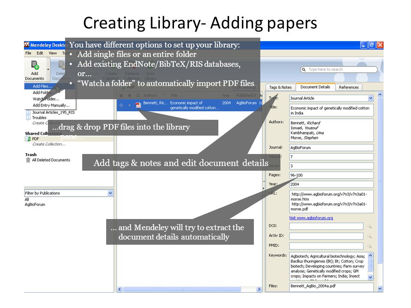Open the View menu

[53, 53]
